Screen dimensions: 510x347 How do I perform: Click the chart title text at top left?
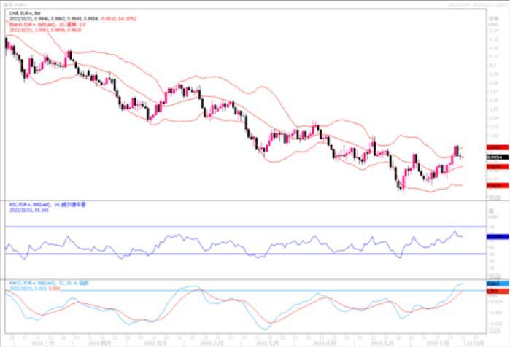point(15,4)
